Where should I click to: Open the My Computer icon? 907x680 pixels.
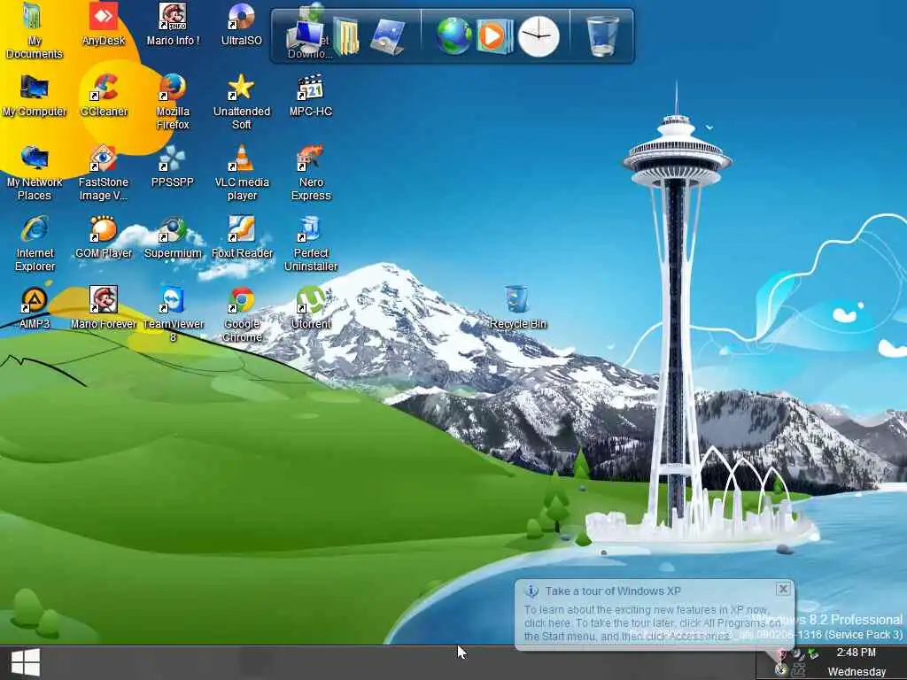(34, 96)
